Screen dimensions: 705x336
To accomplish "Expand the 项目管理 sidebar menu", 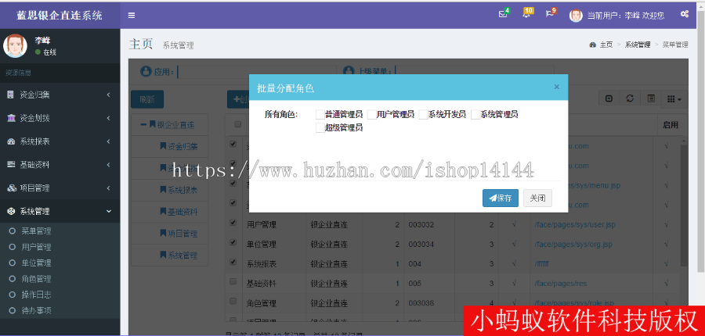I will pyautogui.click(x=60, y=188).
